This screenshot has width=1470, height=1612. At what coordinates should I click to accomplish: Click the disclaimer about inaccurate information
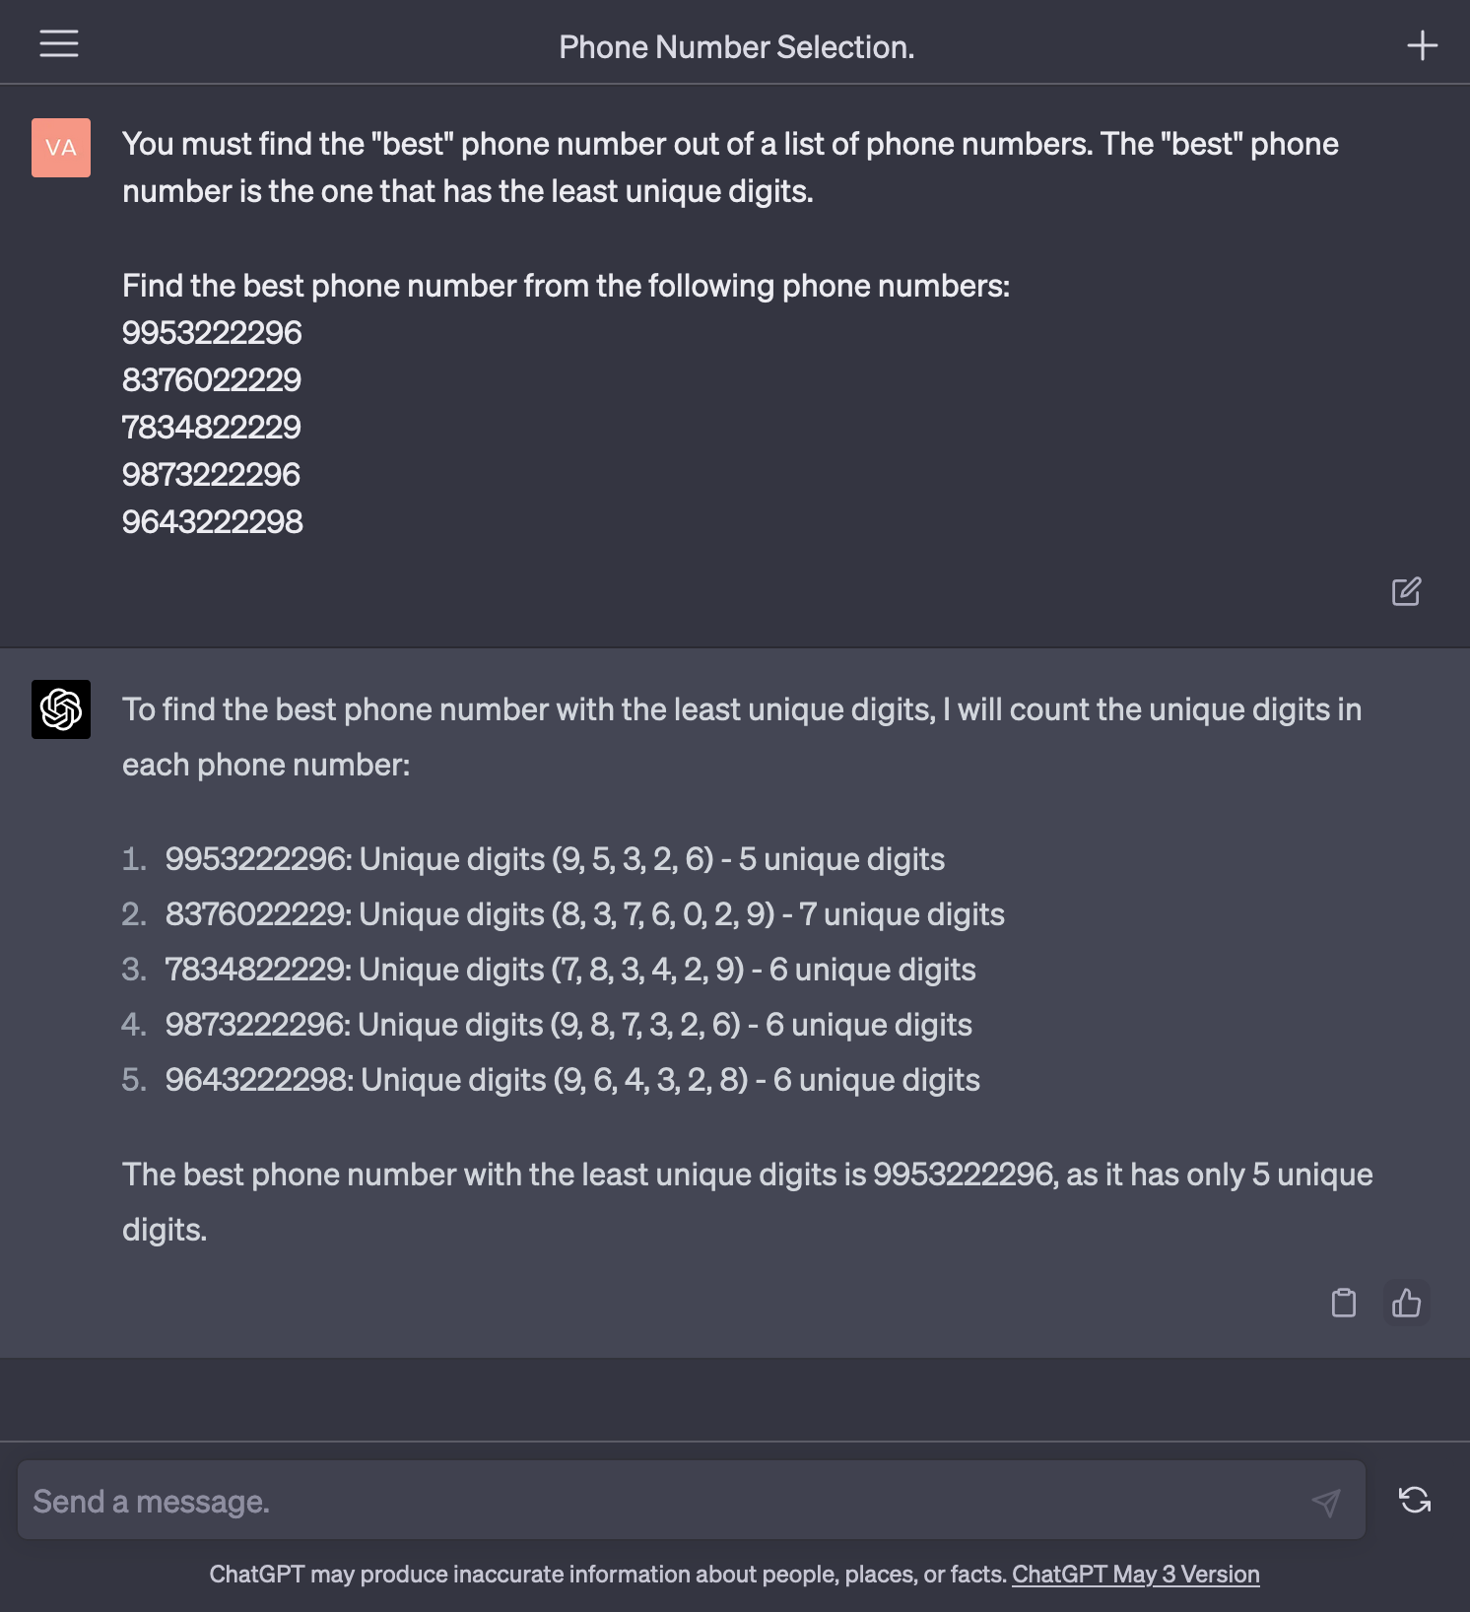606,1574
